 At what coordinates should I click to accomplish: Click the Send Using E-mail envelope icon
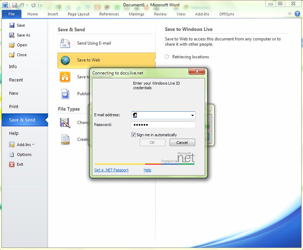(65, 43)
